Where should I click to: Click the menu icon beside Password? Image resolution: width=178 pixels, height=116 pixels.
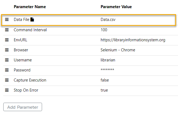pos(7,70)
